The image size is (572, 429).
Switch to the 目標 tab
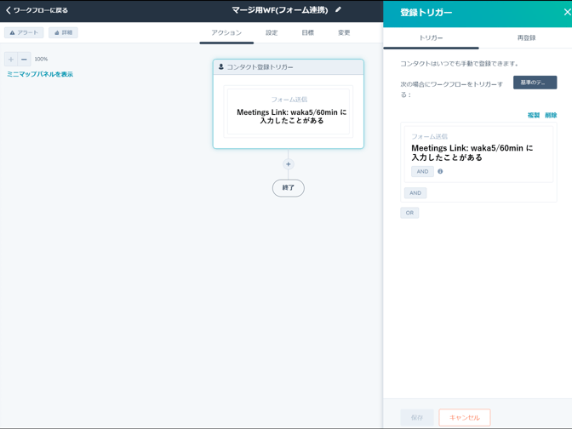(307, 32)
